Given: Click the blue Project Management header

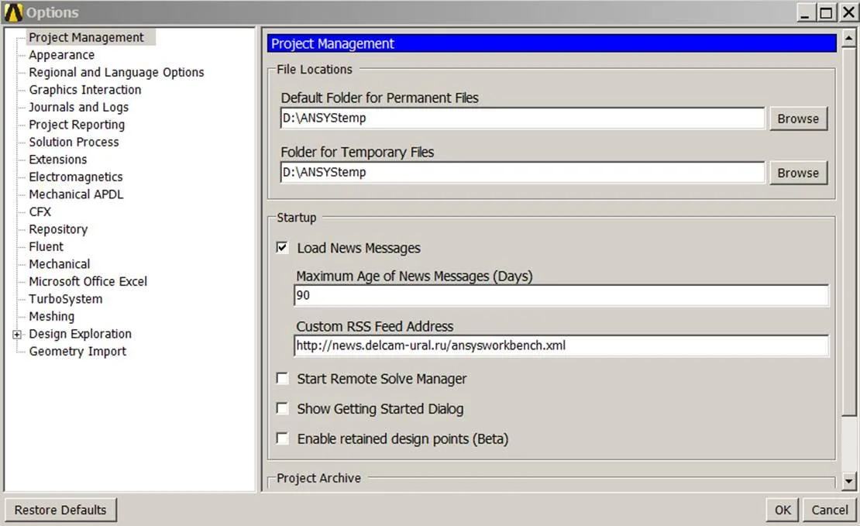Looking at the screenshot, I should (552, 43).
